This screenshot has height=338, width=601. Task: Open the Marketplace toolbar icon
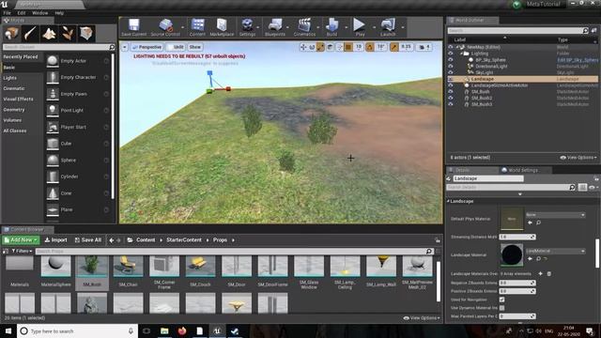pos(222,27)
